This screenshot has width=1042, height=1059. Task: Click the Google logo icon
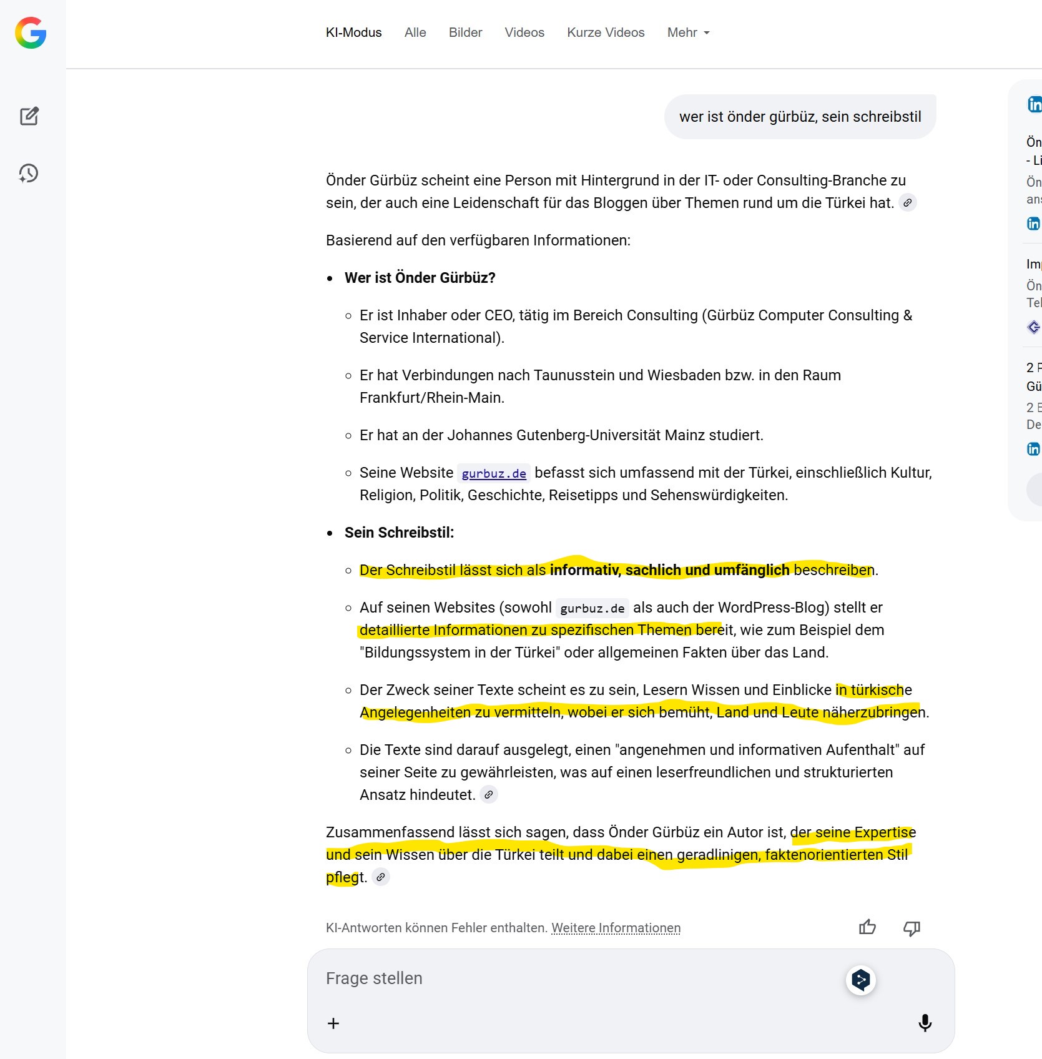tap(31, 33)
